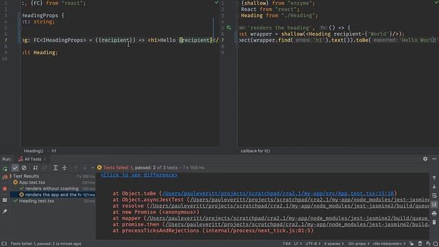Toggle scroll to end of console
This screenshot has height=247, width=439.
pos(434,204)
